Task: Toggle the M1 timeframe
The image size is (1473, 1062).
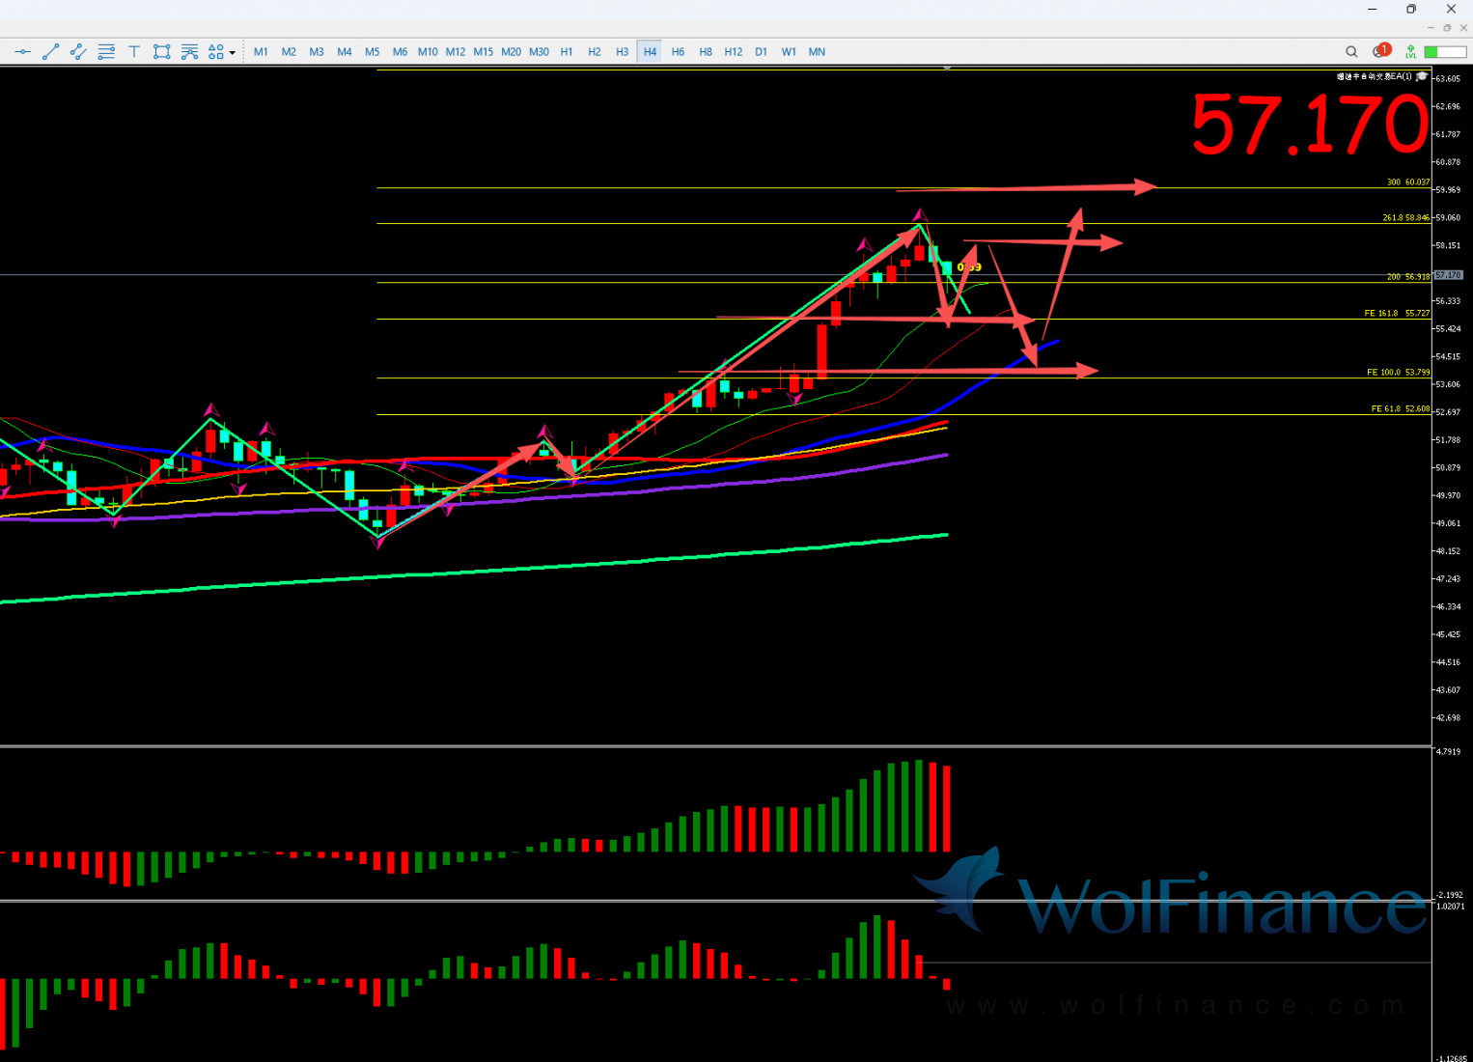Action: click(261, 52)
